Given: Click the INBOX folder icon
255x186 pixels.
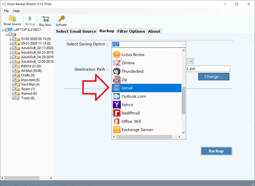Looking at the screenshot, I should point(18,66).
